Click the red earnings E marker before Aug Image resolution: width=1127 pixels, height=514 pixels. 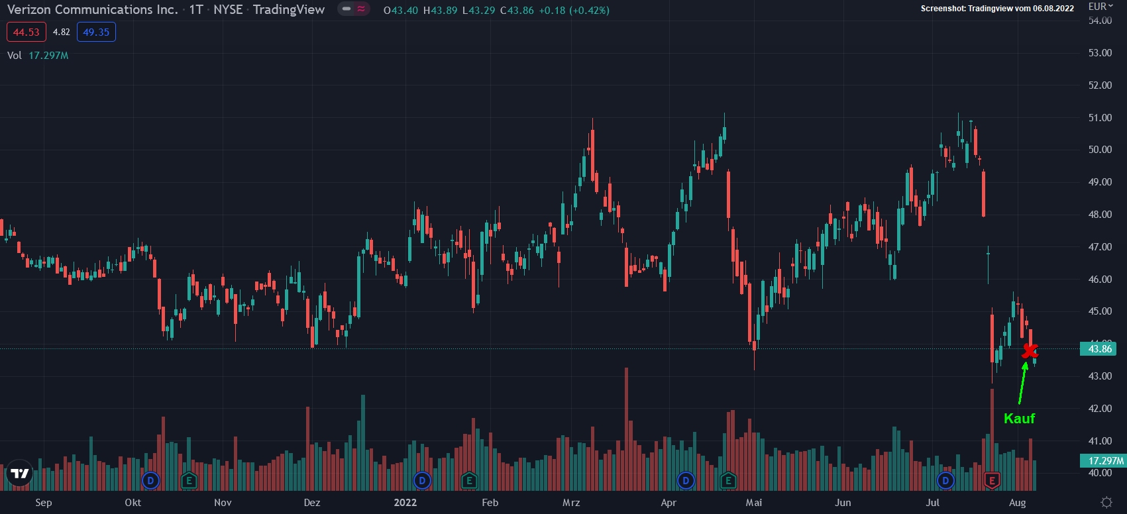[992, 480]
